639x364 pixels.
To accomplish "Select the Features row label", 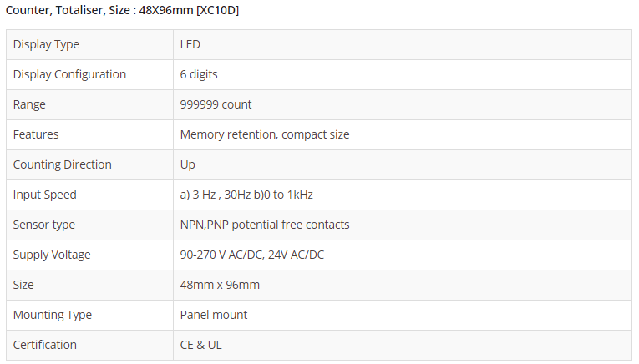I will click(36, 134).
